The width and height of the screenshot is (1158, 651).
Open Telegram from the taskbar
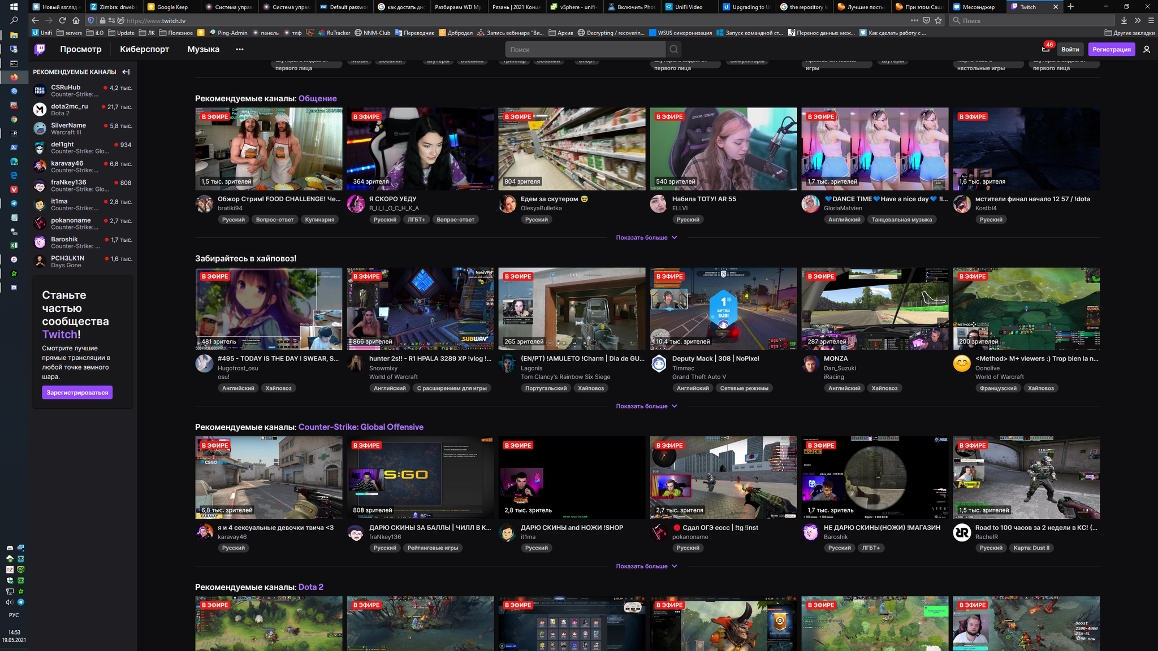(14, 203)
